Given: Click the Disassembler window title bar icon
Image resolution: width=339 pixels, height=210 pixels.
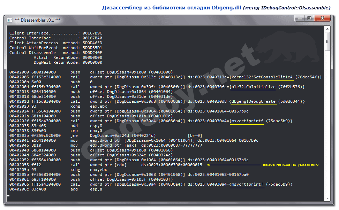Looking at the screenshot, I should pos(9,20).
